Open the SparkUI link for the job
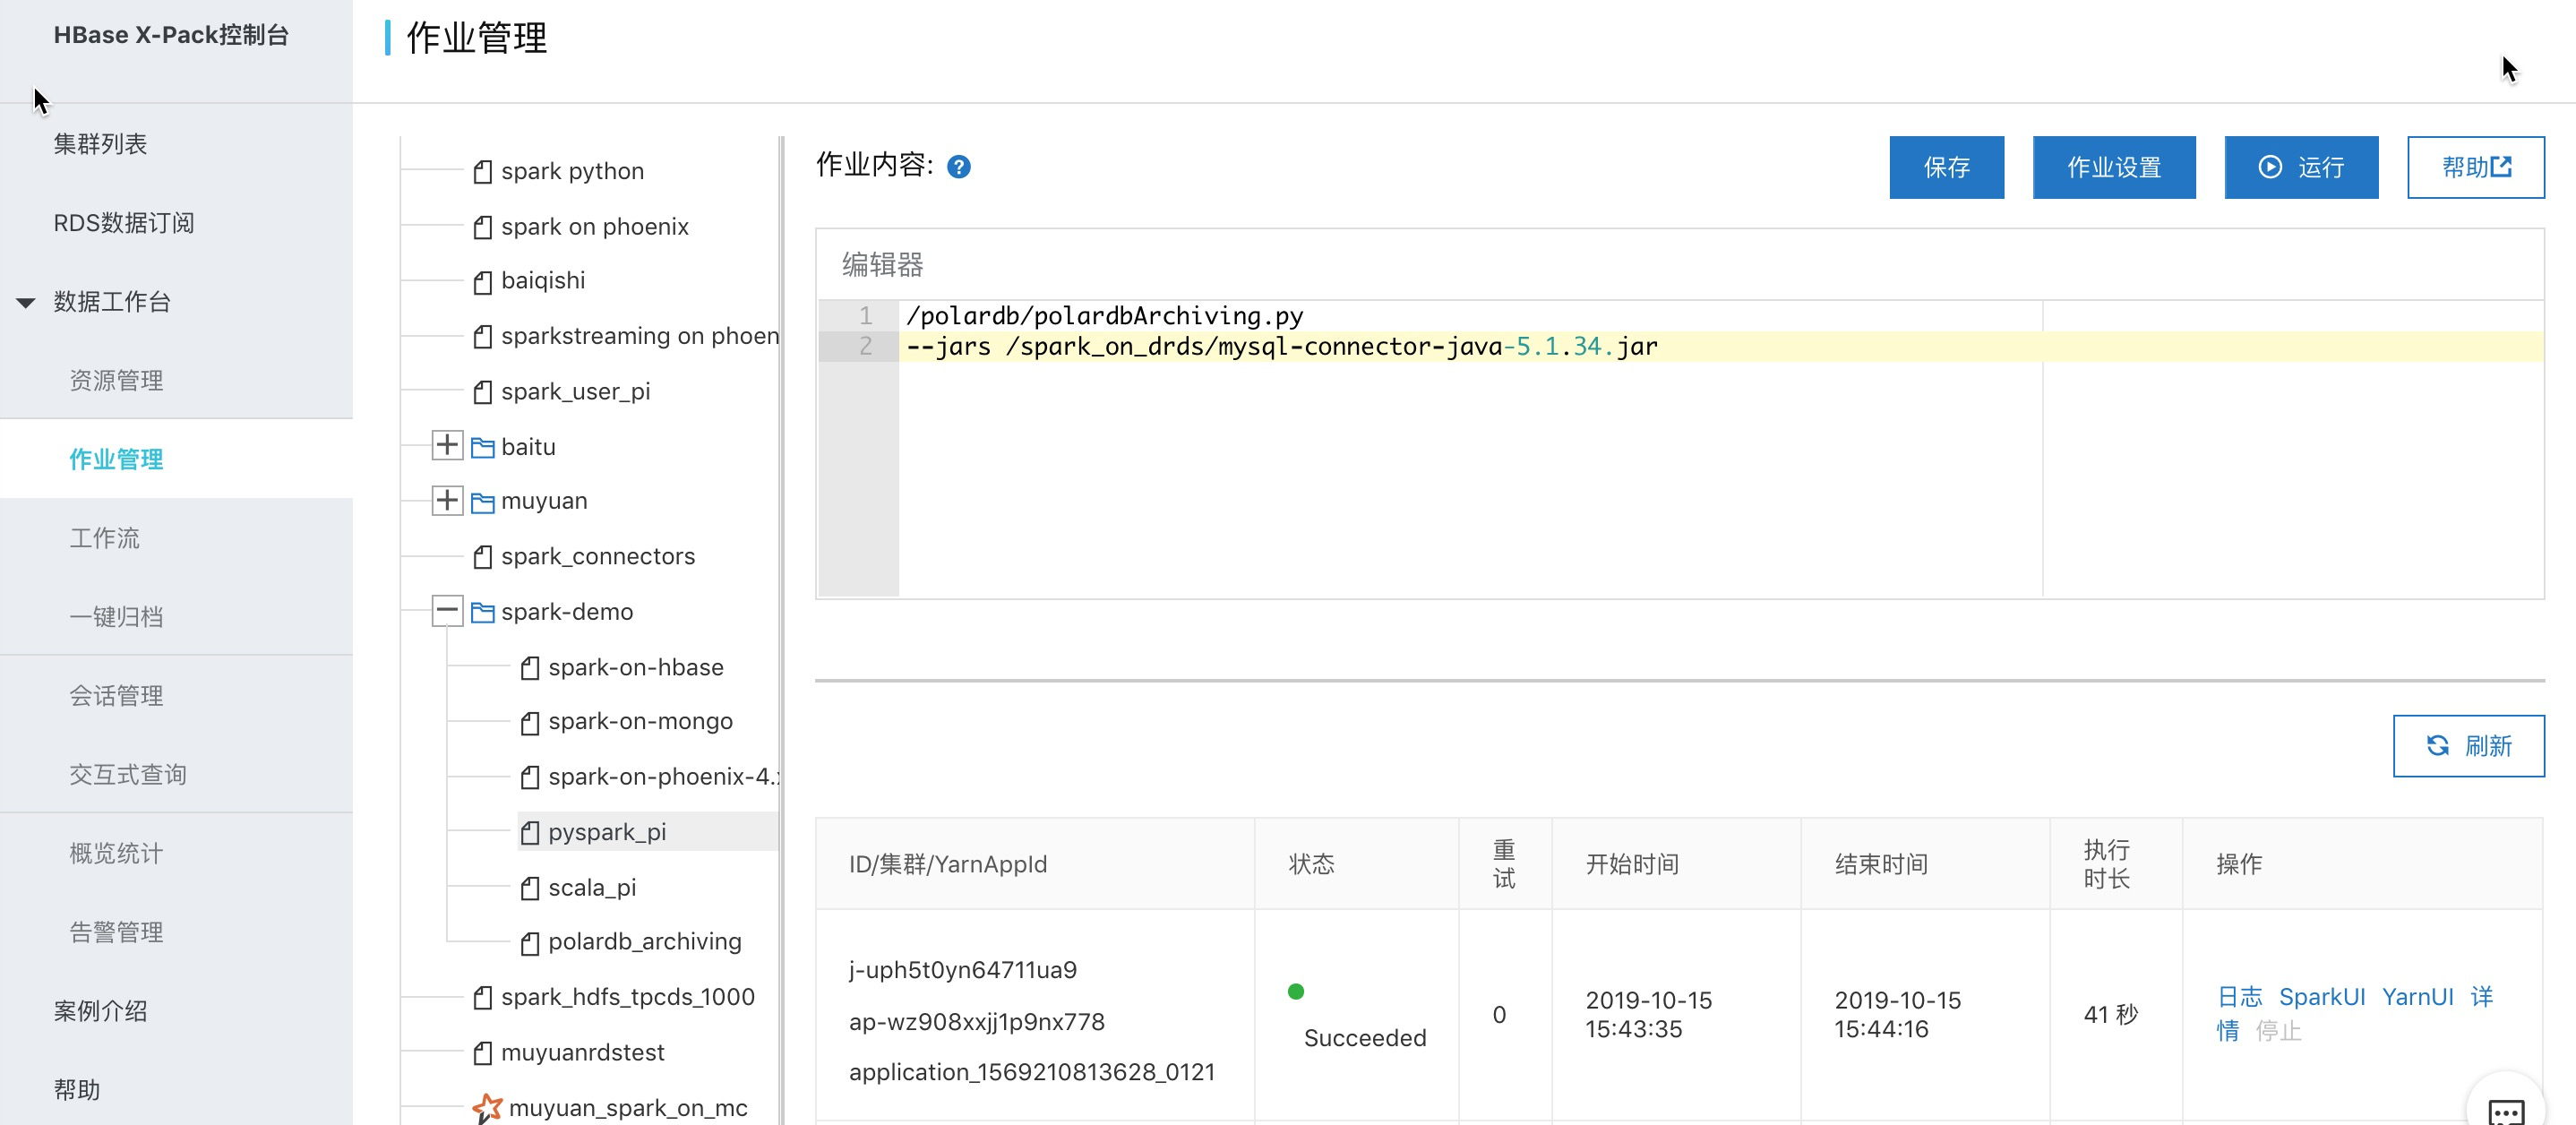The height and width of the screenshot is (1125, 2576). pyautogui.click(x=2321, y=996)
